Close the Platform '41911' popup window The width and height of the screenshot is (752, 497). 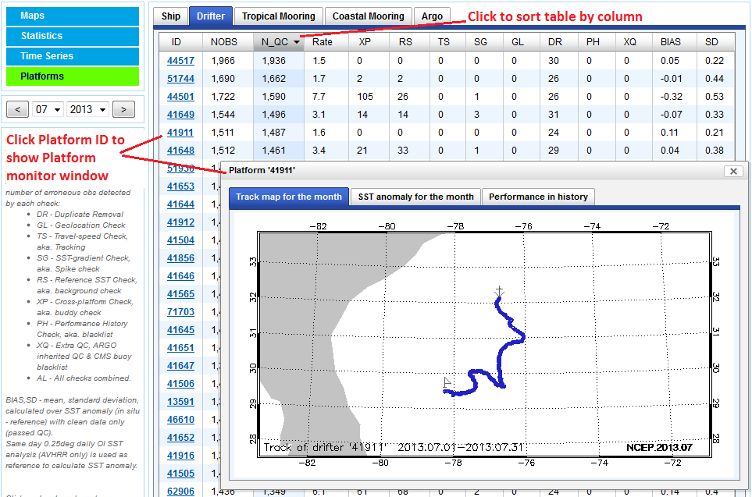click(732, 171)
